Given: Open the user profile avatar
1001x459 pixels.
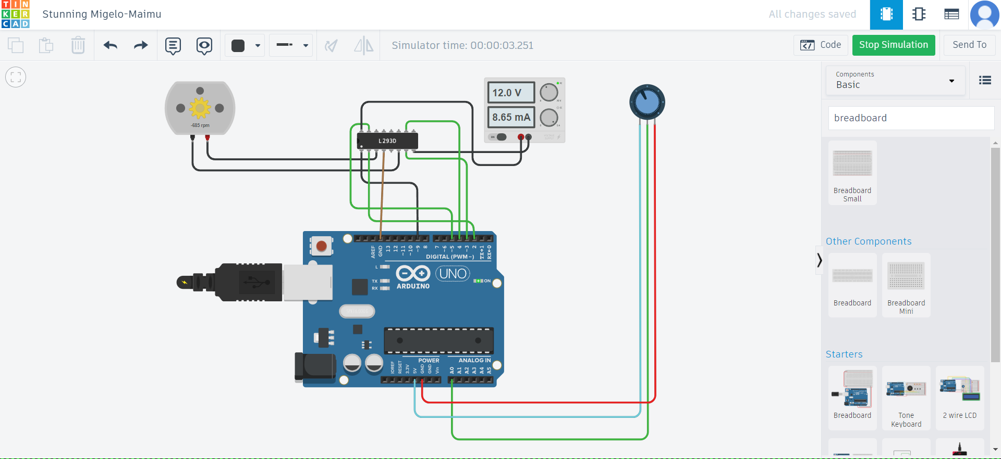Looking at the screenshot, I should [x=984, y=15].
